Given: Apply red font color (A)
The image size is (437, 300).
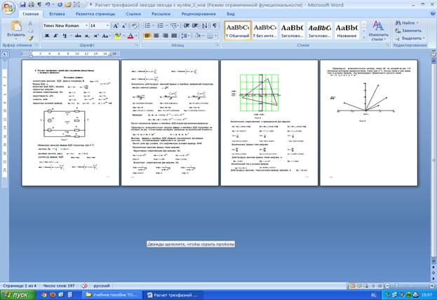Looking at the screenshot, I should click(130, 36).
